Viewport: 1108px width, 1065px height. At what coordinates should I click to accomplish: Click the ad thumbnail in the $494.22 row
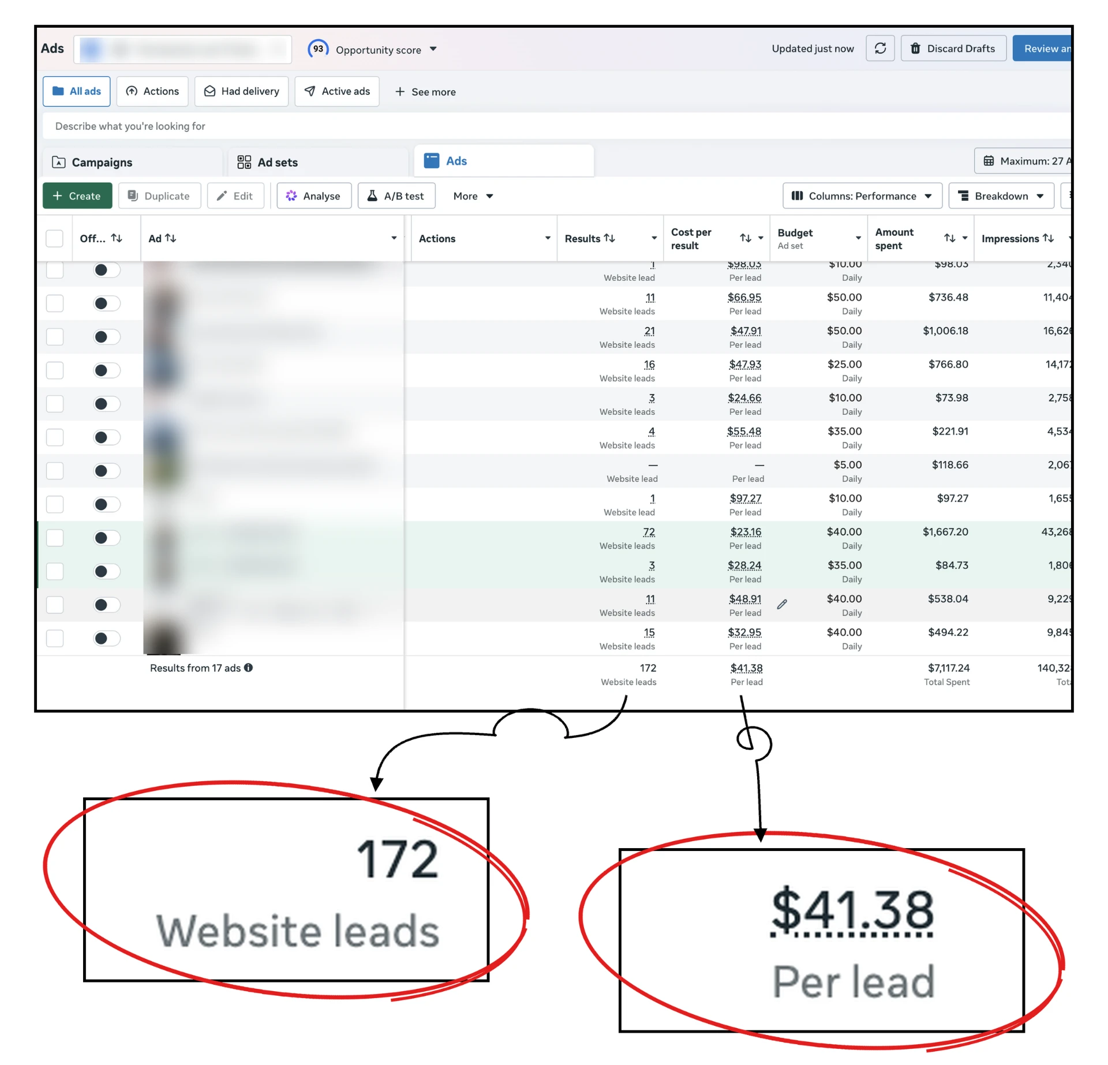coord(164,638)
